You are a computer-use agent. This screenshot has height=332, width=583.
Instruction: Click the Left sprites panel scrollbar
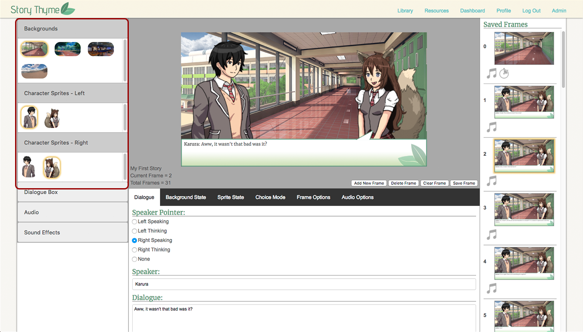(x=125, y=118)
